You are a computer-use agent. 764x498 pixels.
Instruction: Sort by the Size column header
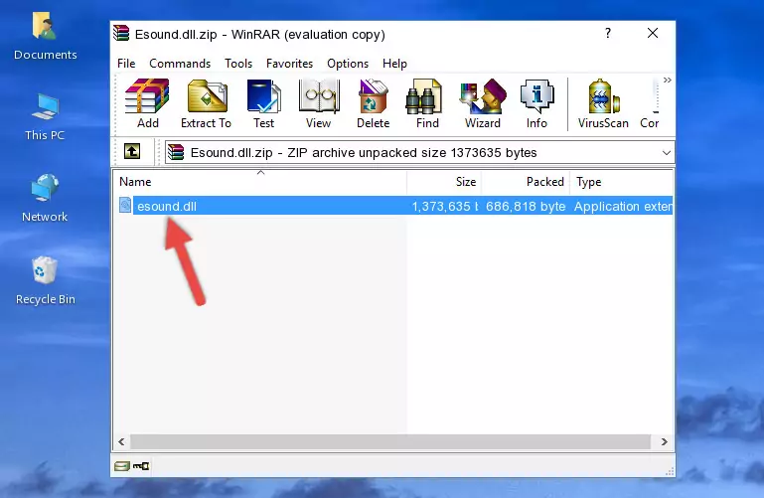pyautogui.click(x=444, y=181)
